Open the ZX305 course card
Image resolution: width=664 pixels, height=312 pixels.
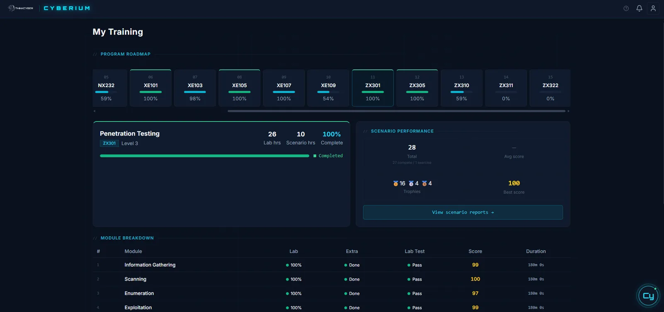click(x=417, y=88)
